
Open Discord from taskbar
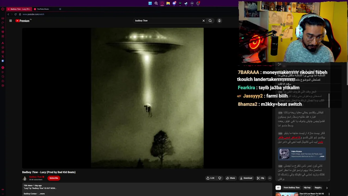174,3
